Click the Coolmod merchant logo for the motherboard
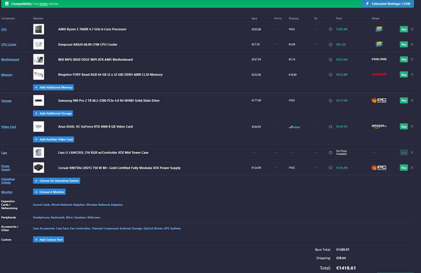Image resolution: width=421 pixels, height=273 pixels. coord(379,59)
